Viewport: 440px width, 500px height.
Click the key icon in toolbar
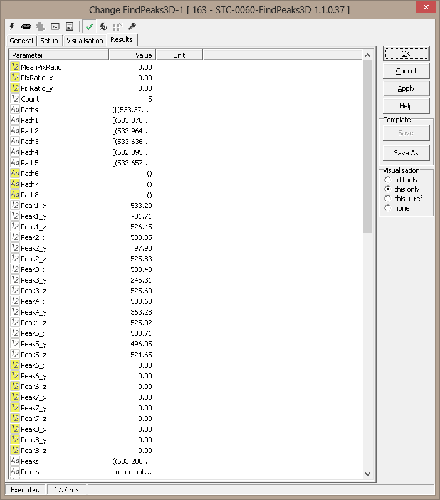132,27
